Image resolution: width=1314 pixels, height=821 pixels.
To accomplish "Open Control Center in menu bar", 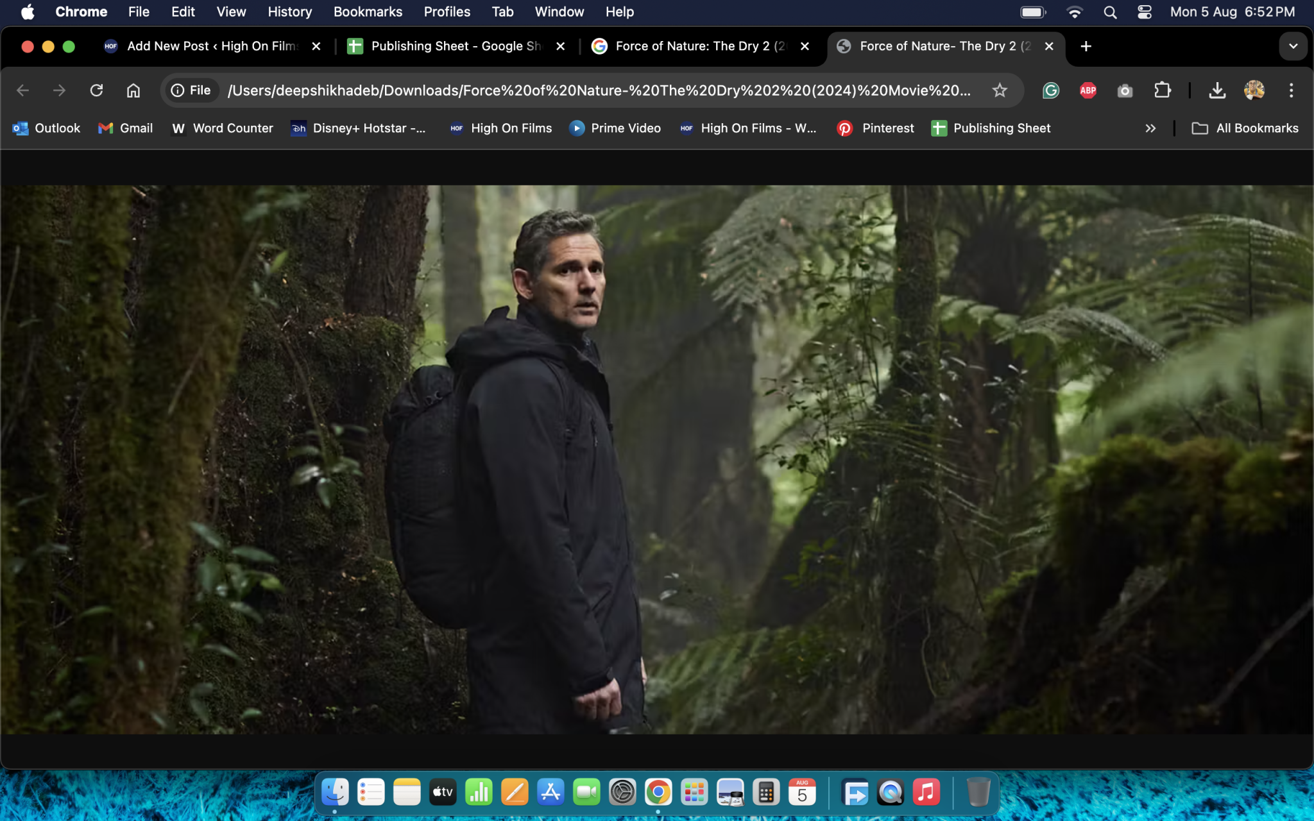I will coord(1145,12).
